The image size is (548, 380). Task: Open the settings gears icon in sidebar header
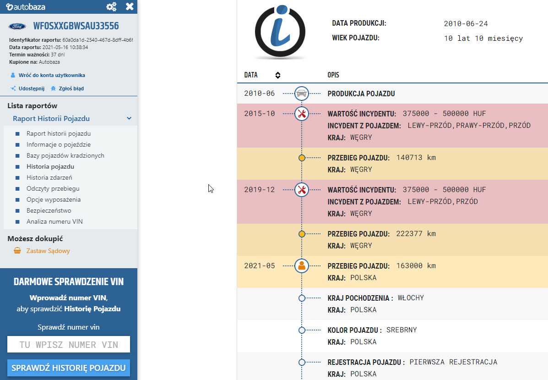point(111,7)
